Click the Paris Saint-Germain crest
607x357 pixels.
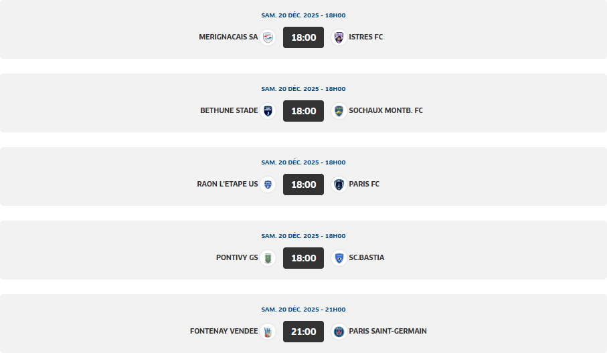pyautogui.click(x=339, y=332)
